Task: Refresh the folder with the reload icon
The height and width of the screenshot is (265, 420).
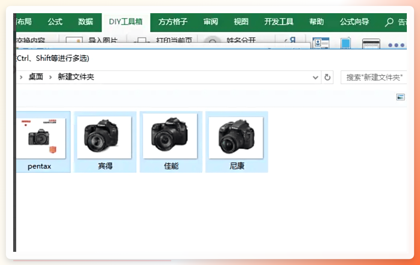Action: 327,77
